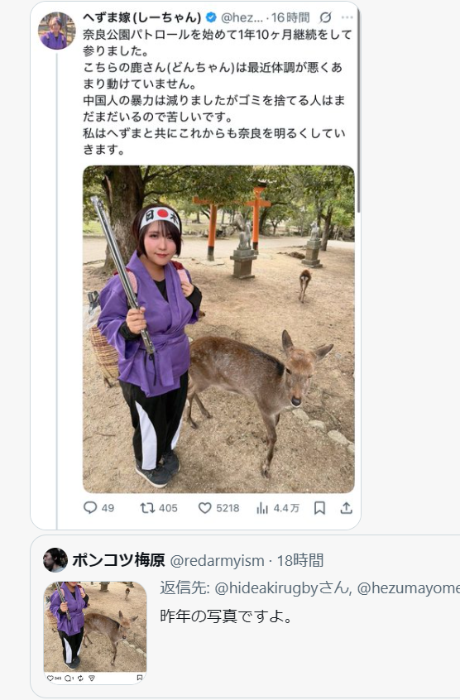Open the へずま嫁(しーちゃん) profile avatar
The width and height of the screenshot is (460, 700).
56,31
